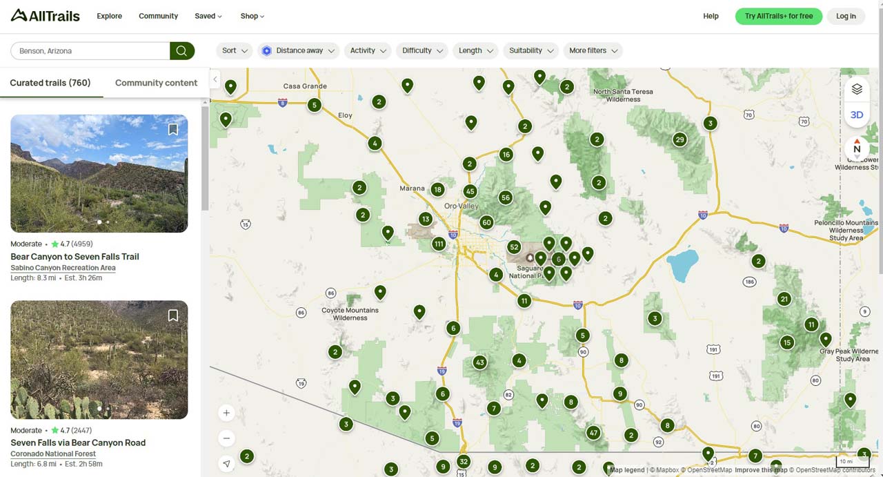Click the Log in button
The height and width of the screenshot is (477, 883).
pyautogui.click(x=846, y=16)
